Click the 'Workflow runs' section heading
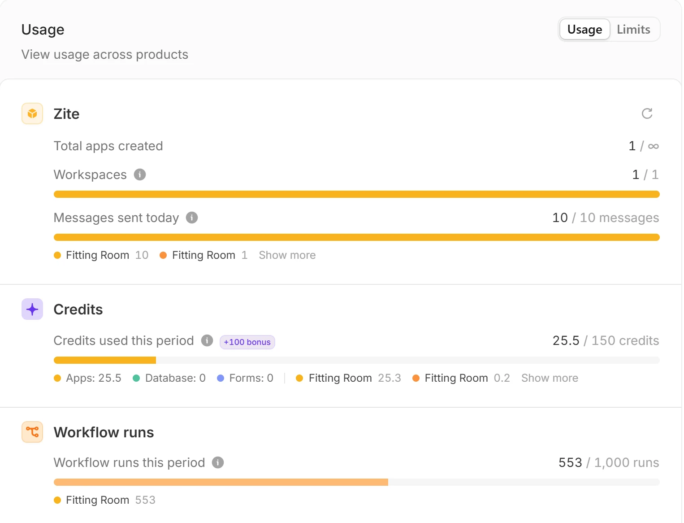This screenshot has width=684, height=523. point(104,432)
